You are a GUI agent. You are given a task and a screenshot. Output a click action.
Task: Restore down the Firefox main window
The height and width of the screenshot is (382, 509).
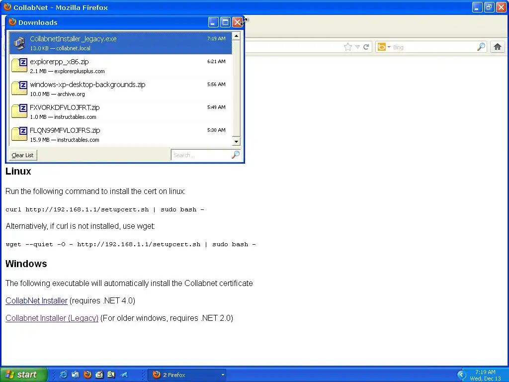(x=489, y=7)
